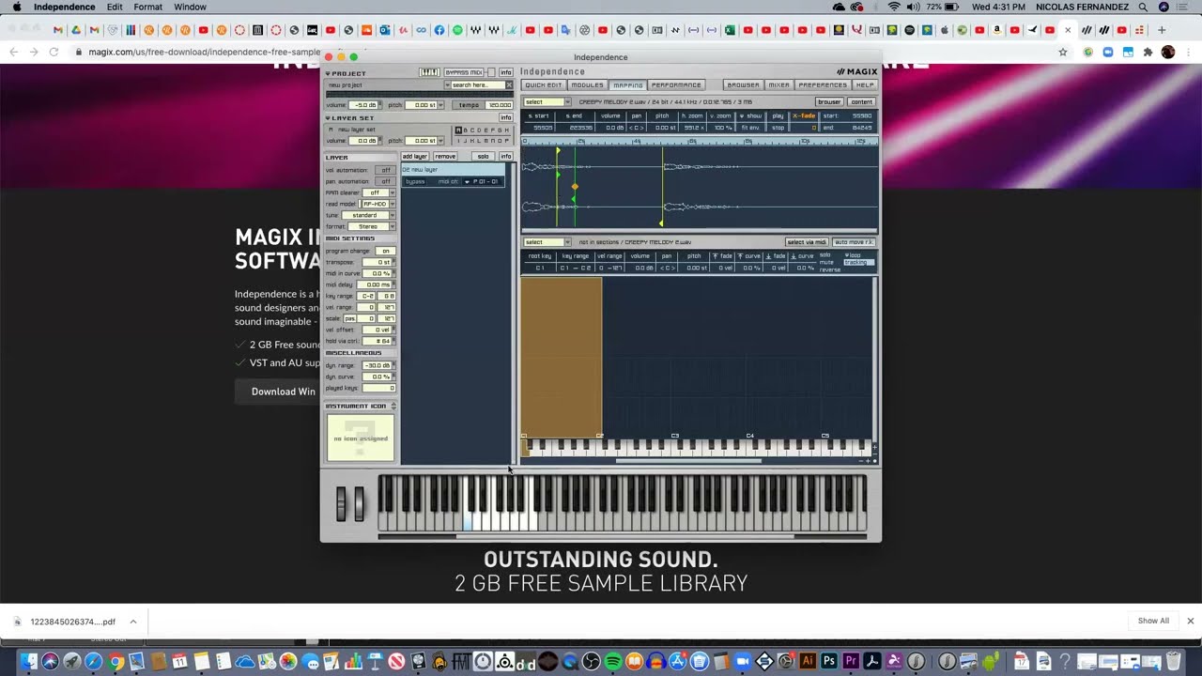
Task: Click the Wi-Fi icon in menu bar
Action: point(893,7)
